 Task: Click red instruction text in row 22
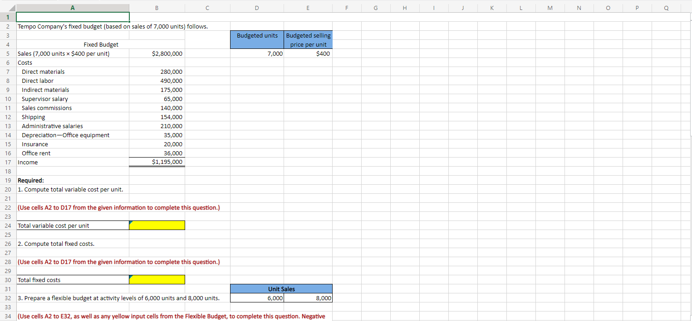[x=118, y=207]
